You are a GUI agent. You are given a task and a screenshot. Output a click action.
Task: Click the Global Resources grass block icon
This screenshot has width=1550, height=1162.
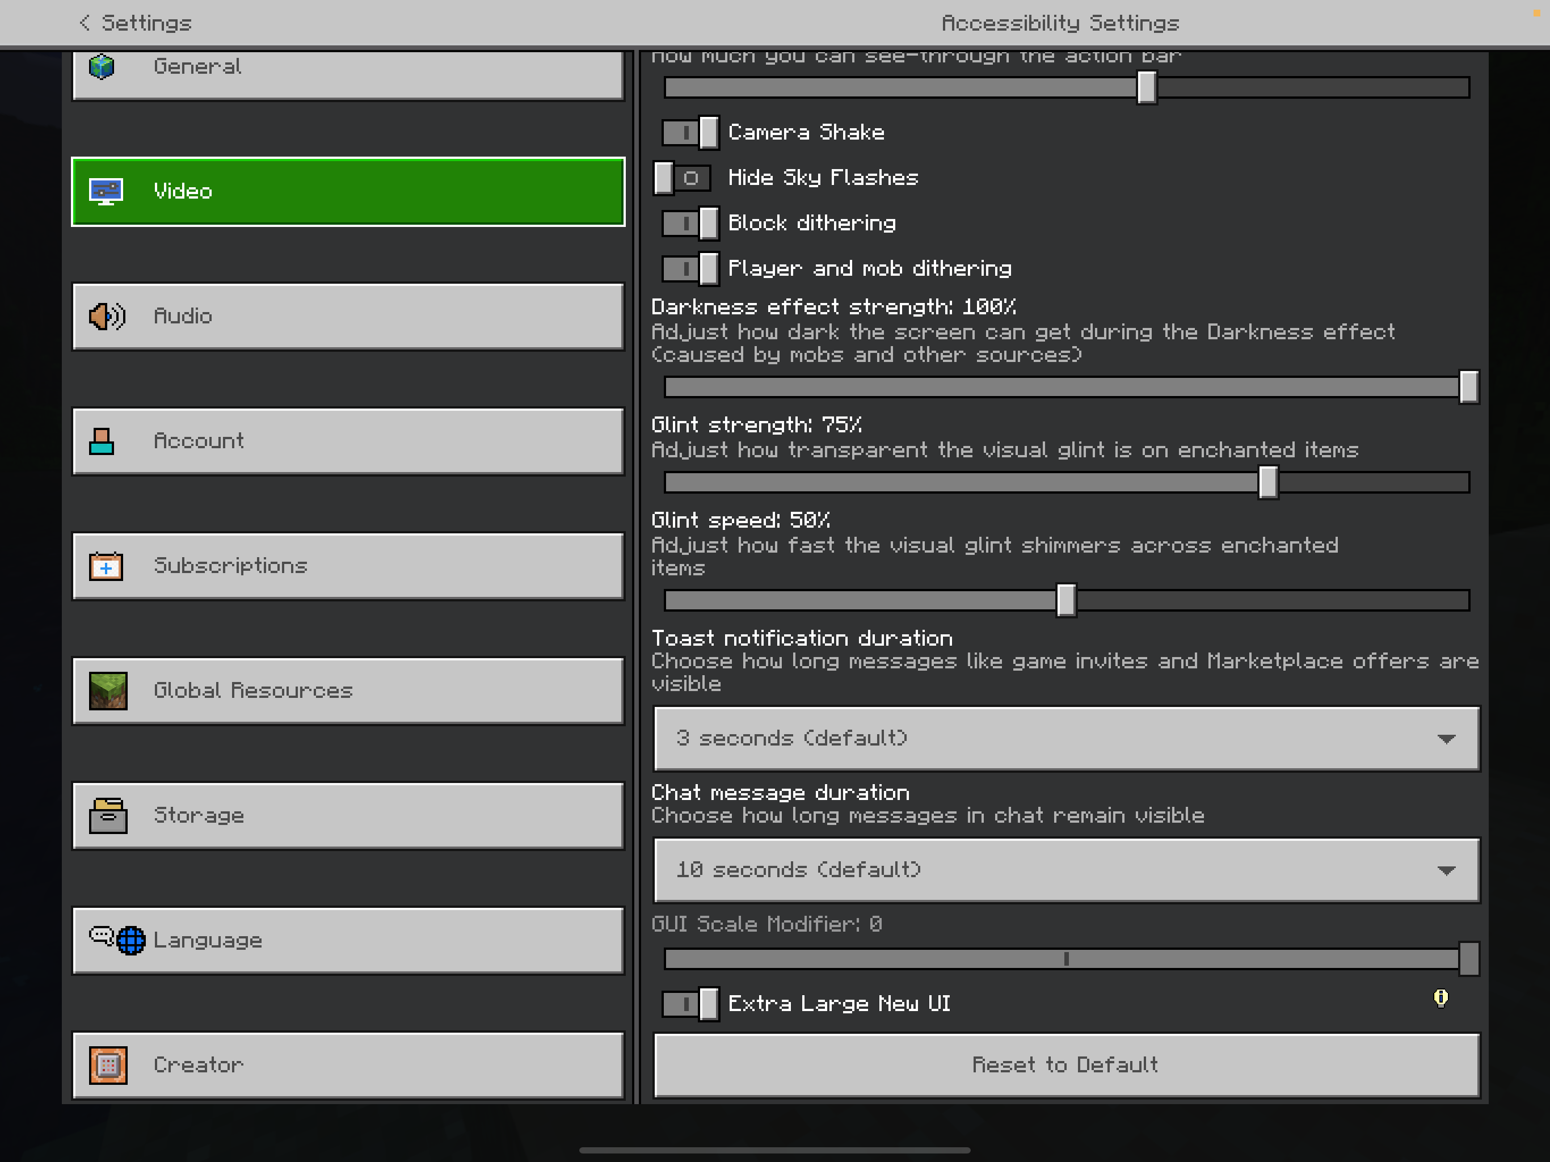coord(108,691)
